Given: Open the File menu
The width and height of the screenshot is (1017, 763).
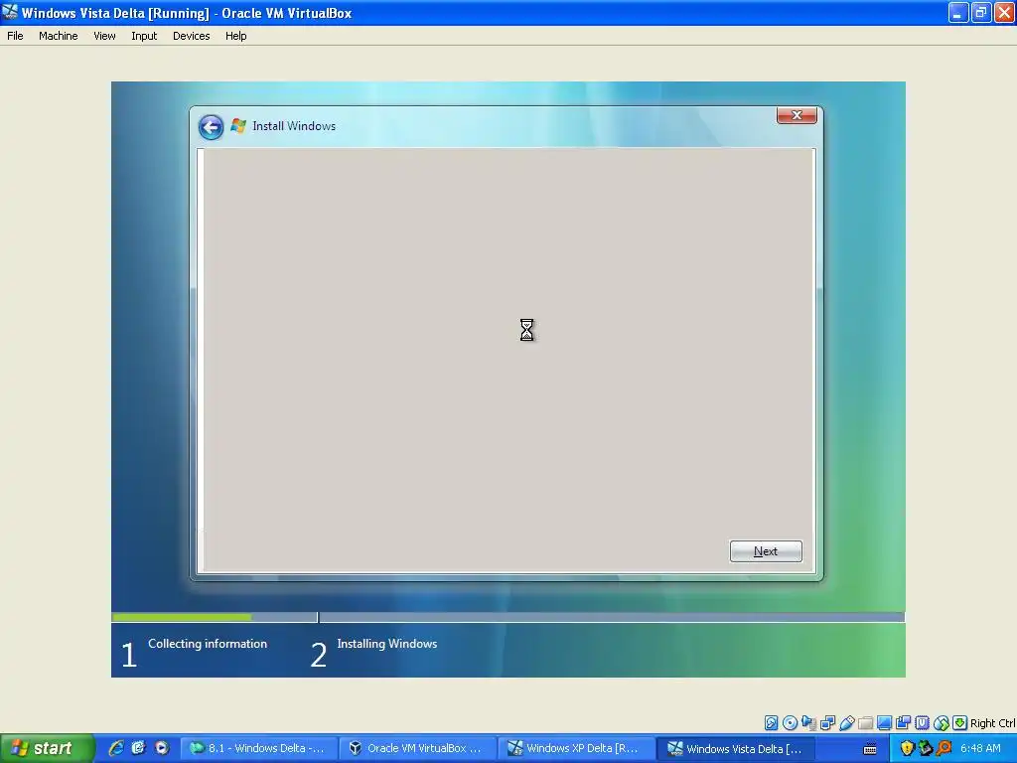Looking at the screenshot, I should coord(15,36).
